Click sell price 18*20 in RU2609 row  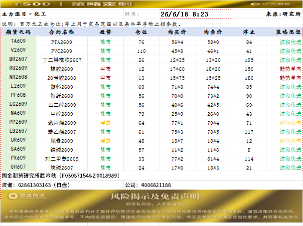tap(213, 69)
